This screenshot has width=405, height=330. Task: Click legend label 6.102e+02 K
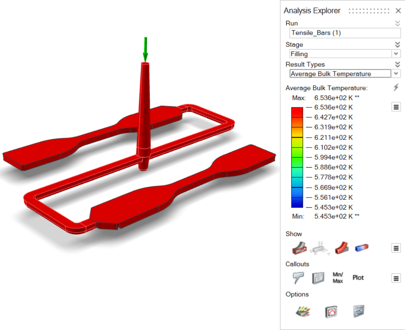(333, 147)
